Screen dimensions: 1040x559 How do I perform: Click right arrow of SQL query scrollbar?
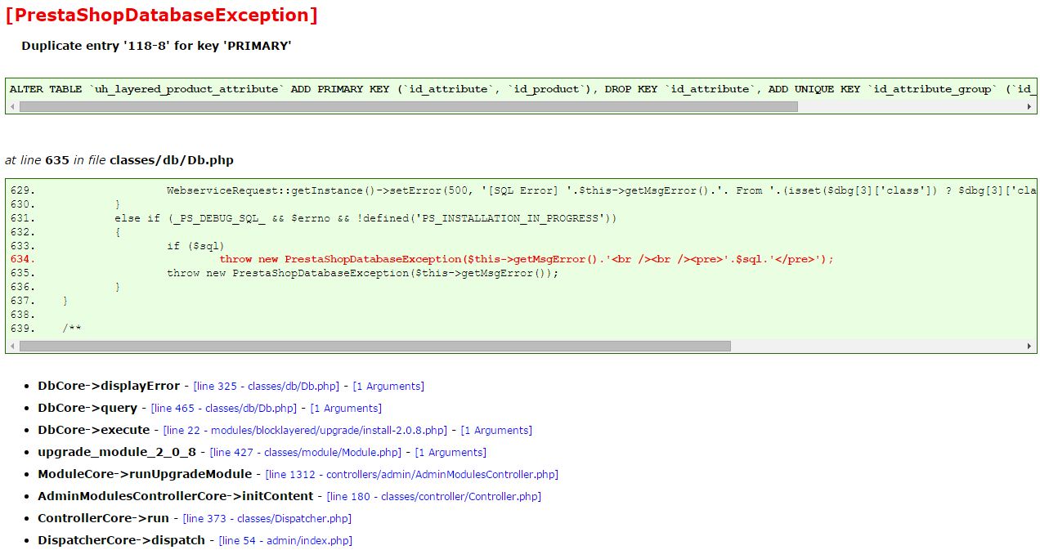tap(1029, 107)
